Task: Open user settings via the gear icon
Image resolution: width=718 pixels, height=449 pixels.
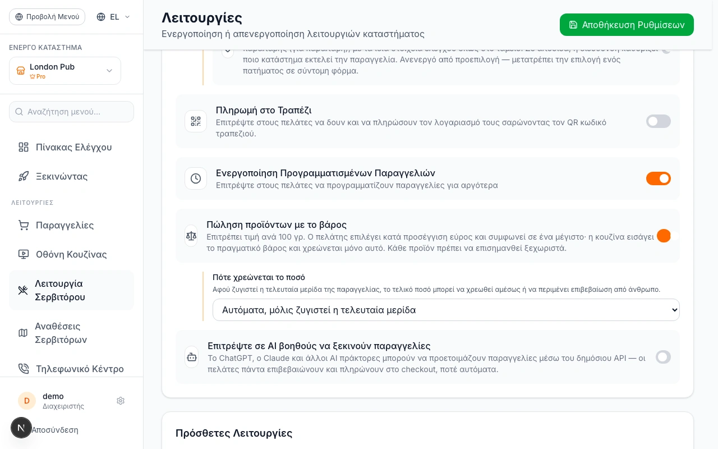Action: pyautogui.click(x=121, y=401)
